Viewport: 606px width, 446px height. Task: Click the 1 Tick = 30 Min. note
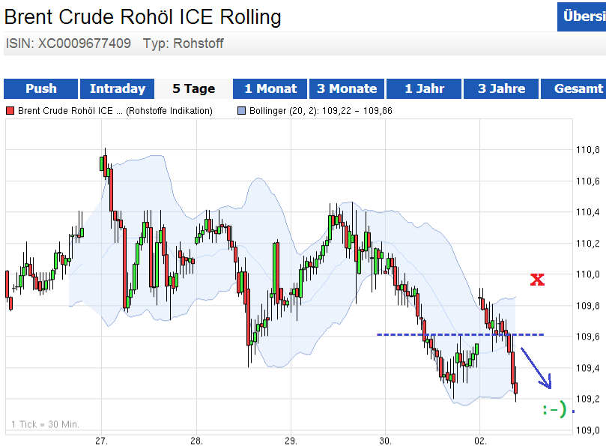45,424
